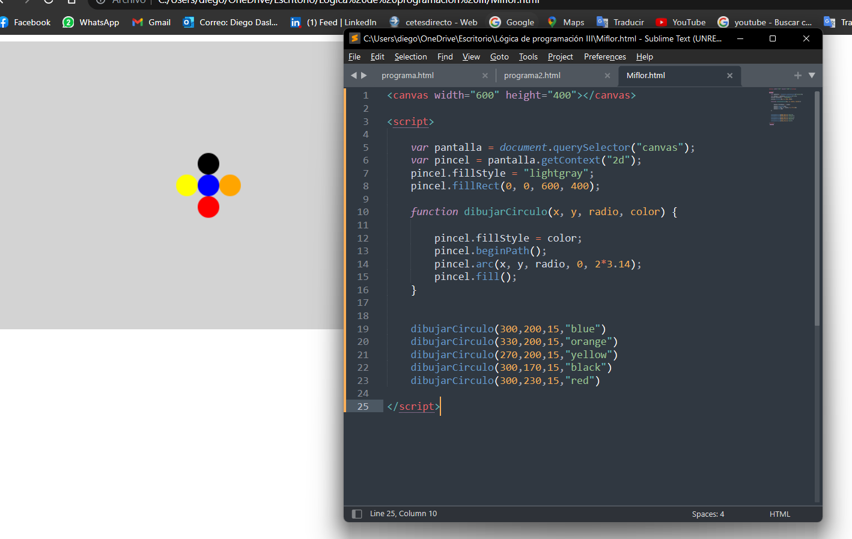The height and width of the screenshot is (539, 852).
Task: Open Gmail bookmark
Action: click(x=151, y=22)
